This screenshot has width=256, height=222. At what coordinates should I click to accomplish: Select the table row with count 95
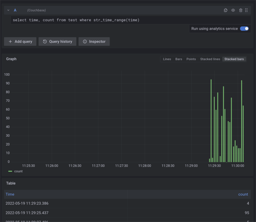pos(125,213)
